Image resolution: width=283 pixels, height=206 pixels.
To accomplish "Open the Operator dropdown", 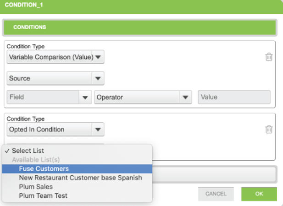I will click(x=142, y=97).
